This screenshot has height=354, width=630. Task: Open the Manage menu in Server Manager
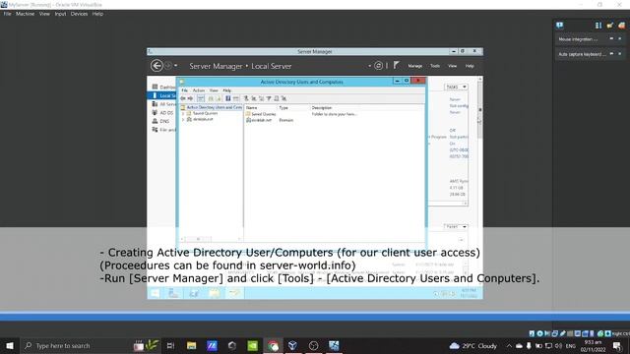click(x=415, y=66)
